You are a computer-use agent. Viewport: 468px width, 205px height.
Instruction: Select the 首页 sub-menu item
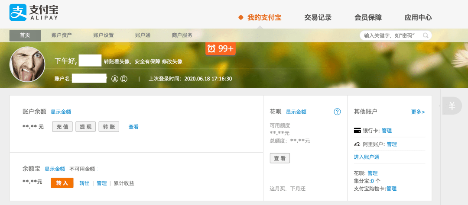pos(25,35)
